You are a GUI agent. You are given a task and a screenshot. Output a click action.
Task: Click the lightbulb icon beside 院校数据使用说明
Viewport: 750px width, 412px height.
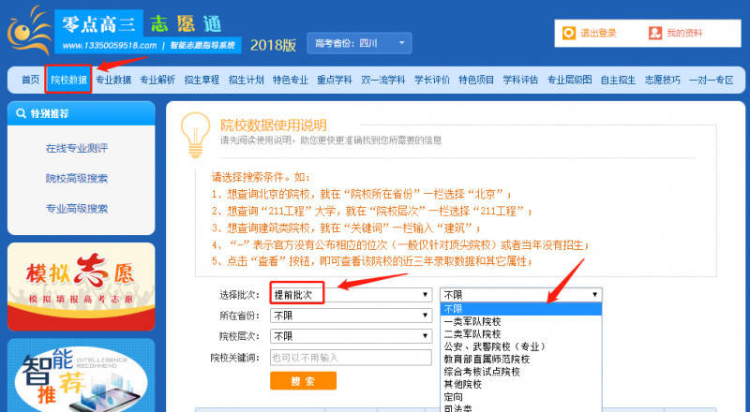coord(195,135)
